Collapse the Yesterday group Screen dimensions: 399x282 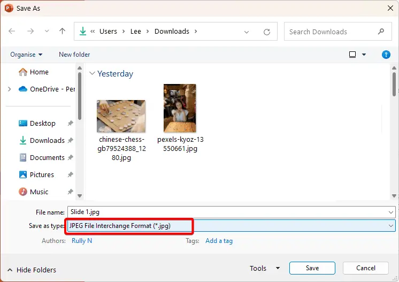92,73
